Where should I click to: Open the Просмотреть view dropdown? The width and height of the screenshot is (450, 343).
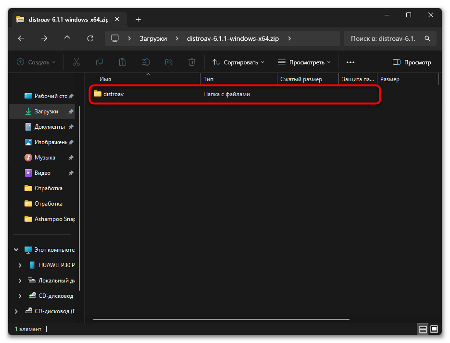pyautogui.click(x=304, y=62)
